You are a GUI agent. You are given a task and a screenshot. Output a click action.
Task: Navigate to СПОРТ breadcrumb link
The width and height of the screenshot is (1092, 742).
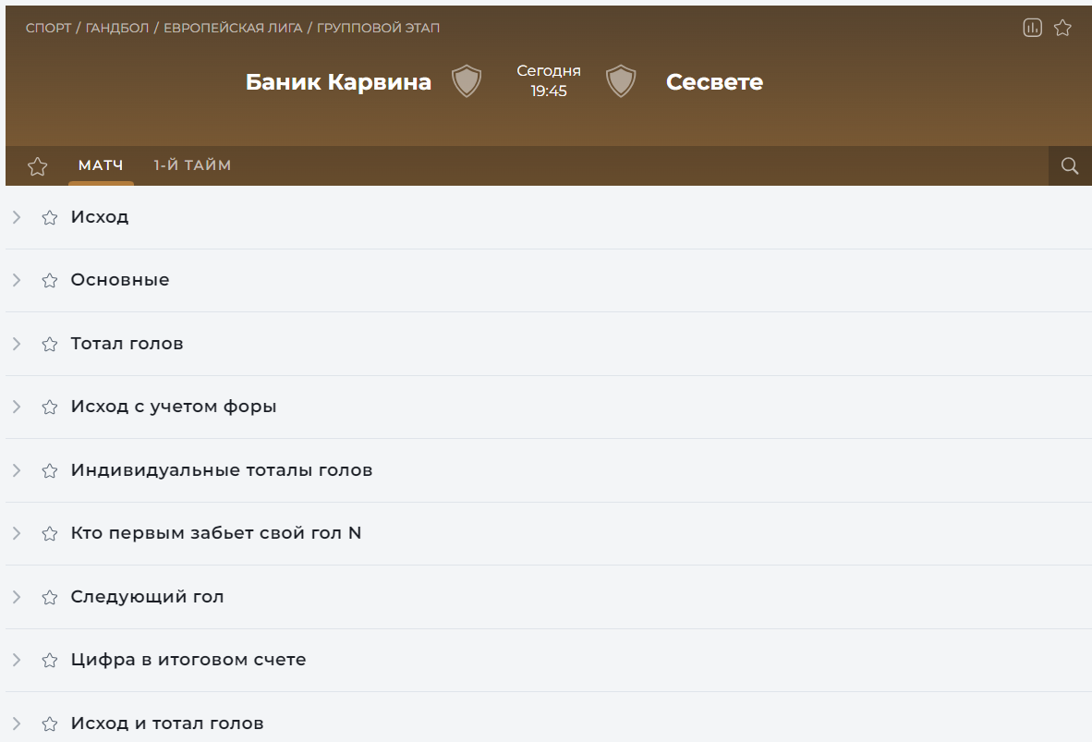pyautogui.click(x=48, y=28)
